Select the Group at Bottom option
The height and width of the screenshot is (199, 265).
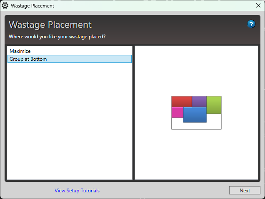click(x=70, y=59)
